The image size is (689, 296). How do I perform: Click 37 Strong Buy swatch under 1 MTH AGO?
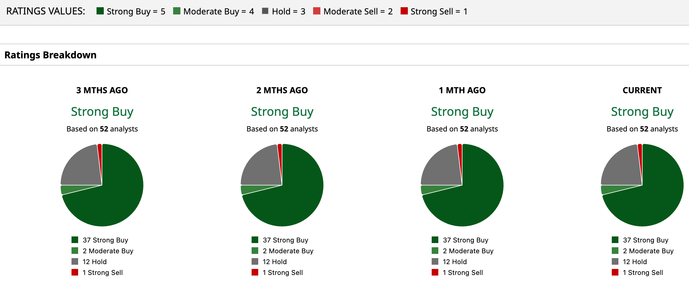tap(435, 240)
